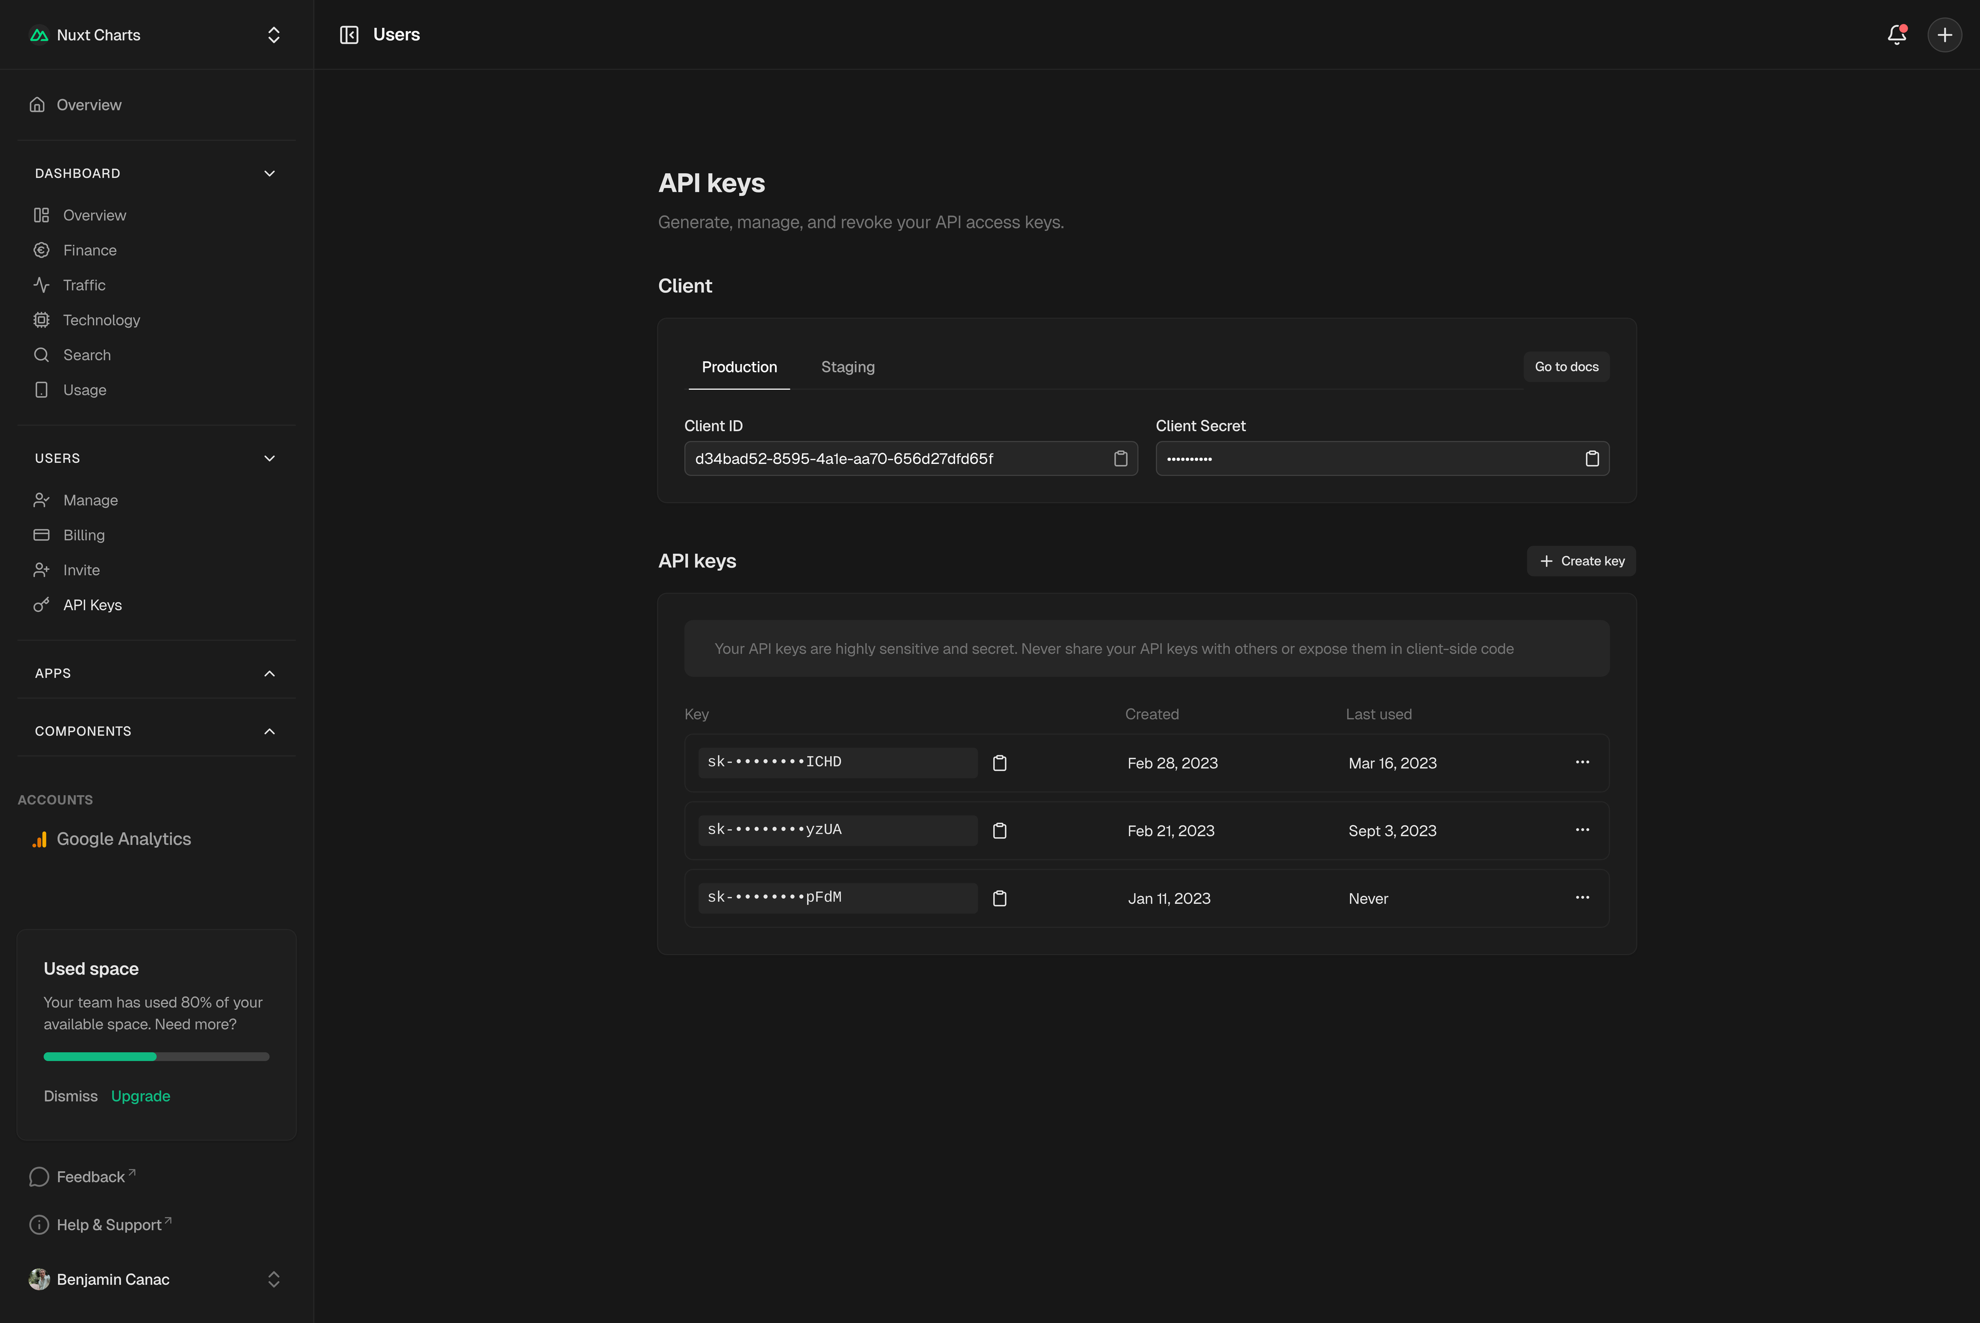Switch to the Staging tab
1980x1323 pixels.
[x=847, y=367]
